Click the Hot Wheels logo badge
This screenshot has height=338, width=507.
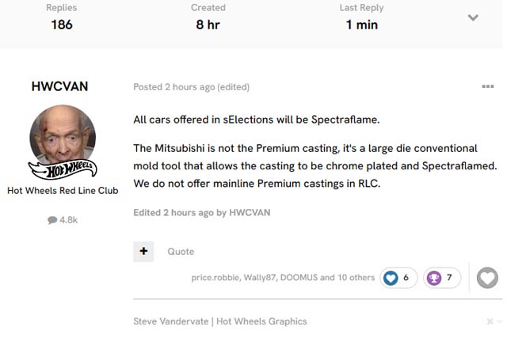[63, 169]
